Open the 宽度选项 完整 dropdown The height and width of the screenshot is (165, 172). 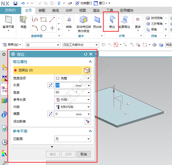click(72, 78)
